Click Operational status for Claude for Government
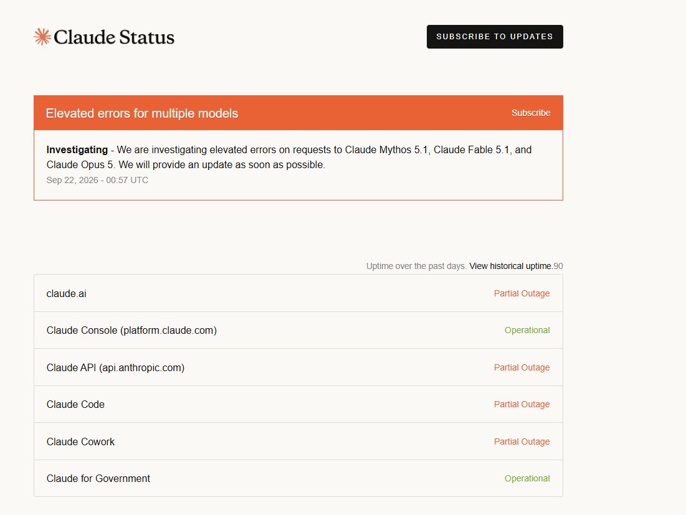This screenshot has height=515, width=686. coord(527,478)
